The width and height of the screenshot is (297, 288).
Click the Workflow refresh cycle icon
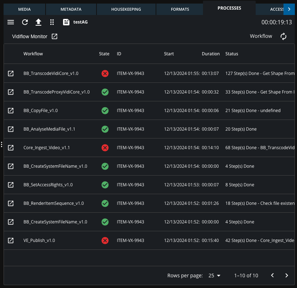pos(283,36)
